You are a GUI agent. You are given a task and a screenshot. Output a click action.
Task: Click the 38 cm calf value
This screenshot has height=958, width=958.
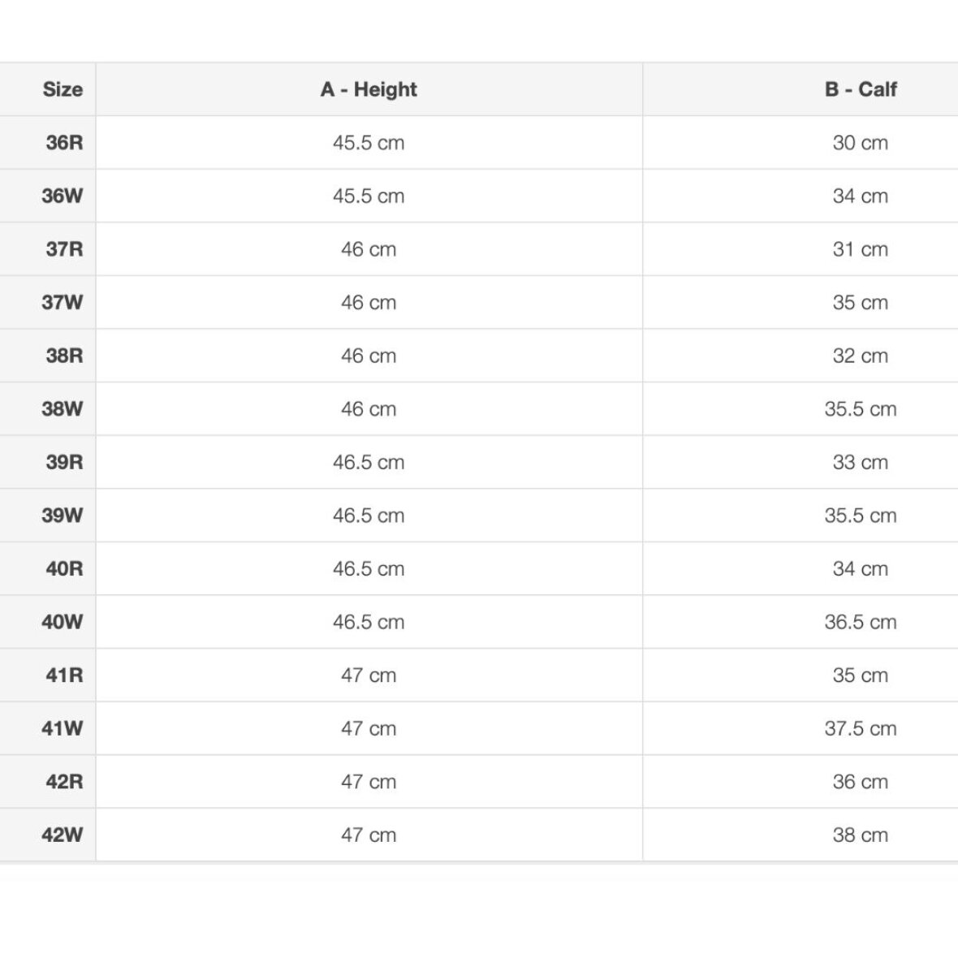860,835
